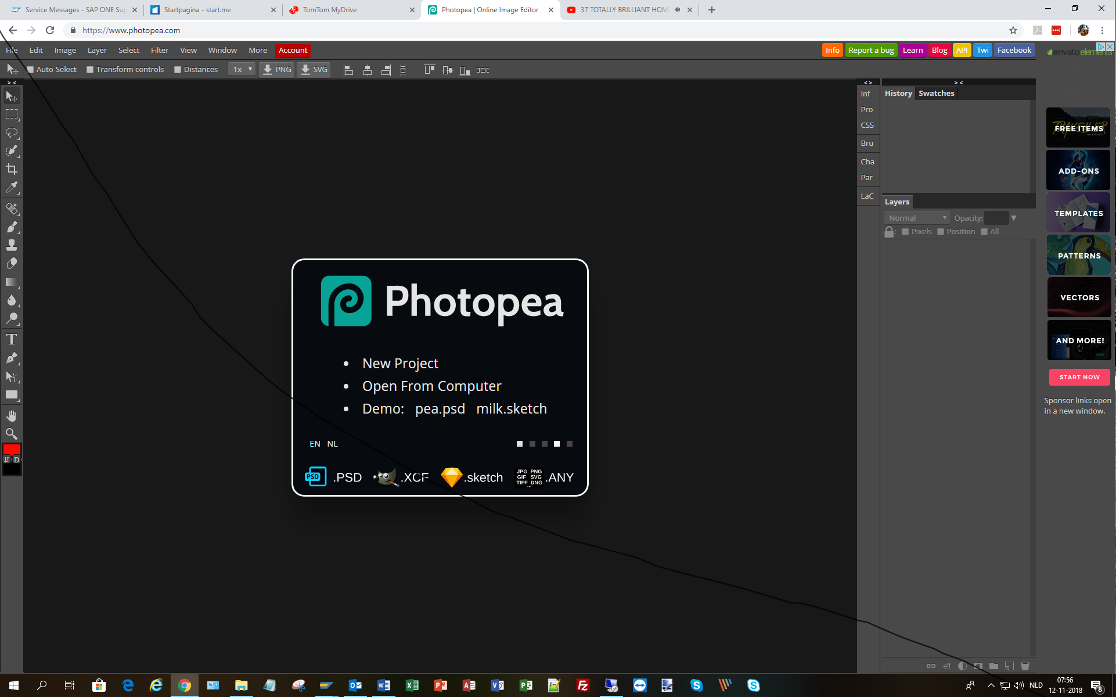Enable the Auto-Select checkbox
This screenshot has width=1116, height=697.
pyautogui.click(x=30, y=70)
